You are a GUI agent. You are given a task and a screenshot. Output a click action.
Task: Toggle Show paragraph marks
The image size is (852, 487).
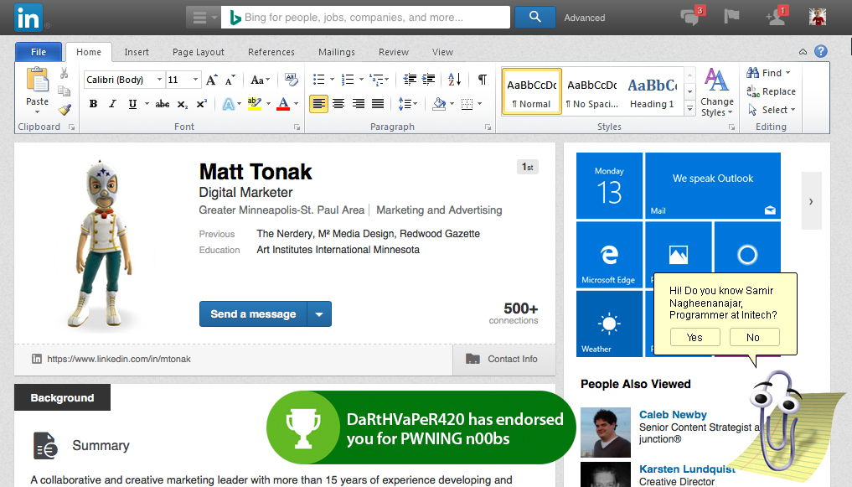click(x=482, y=80)
